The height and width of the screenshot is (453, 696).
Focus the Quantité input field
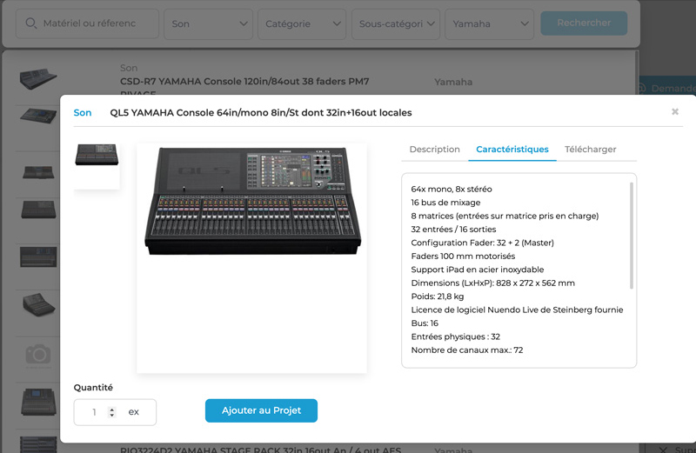pos(115,412)
